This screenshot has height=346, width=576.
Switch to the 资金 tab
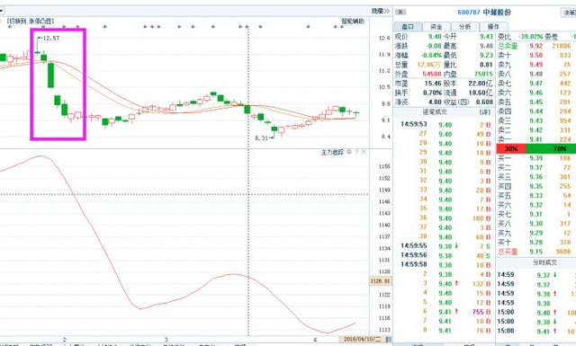pyautogui.click(x=436, y=27)
